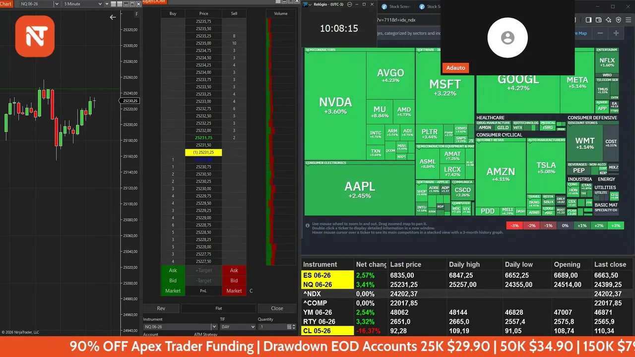Open the quantity selector keypad icon
This screenshot has height=357, width=635.
(289, 327)
